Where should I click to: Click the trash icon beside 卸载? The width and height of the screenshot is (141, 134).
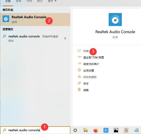point(79,90)
